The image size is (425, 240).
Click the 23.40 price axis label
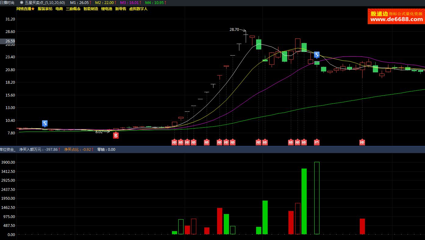coord(10,57)
